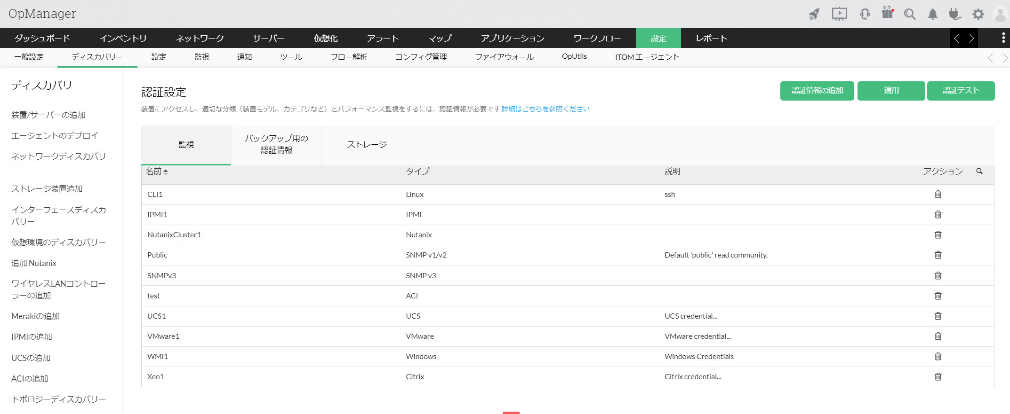
Task: Open the three-dot vertical menu
Action: point(1003,38)
